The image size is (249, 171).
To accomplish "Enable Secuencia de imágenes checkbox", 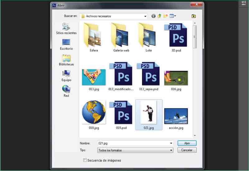I will pos(85,160).
